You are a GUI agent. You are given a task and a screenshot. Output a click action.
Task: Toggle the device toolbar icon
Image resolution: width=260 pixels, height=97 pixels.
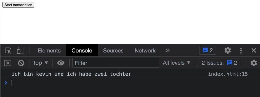[21, 50]
